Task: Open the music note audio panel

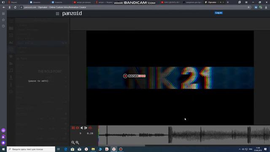Action: tap(11, 71)
